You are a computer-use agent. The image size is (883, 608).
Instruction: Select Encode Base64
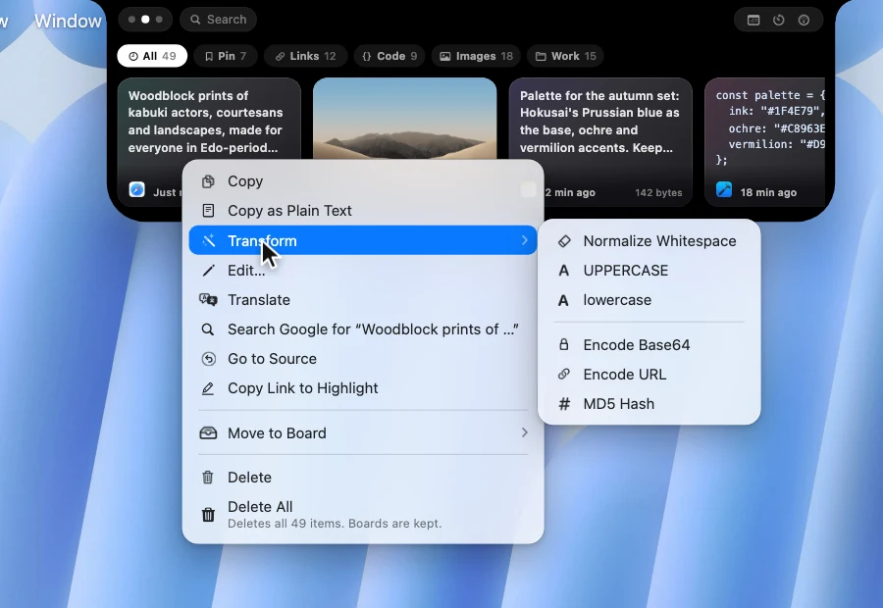click(x=649, y=344)
